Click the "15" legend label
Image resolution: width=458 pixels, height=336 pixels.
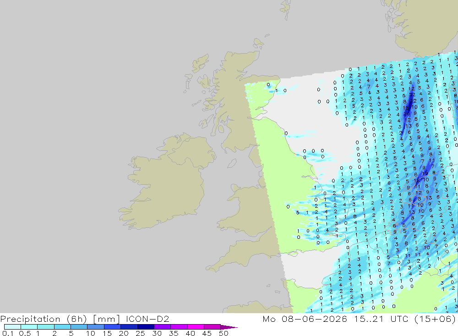(107, 333)
